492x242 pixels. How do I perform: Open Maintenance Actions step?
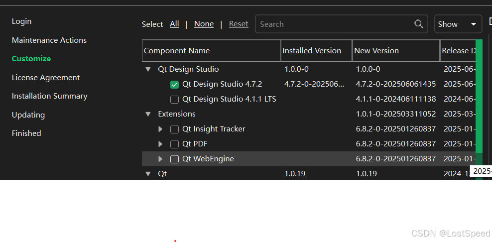tap(49, 40)
